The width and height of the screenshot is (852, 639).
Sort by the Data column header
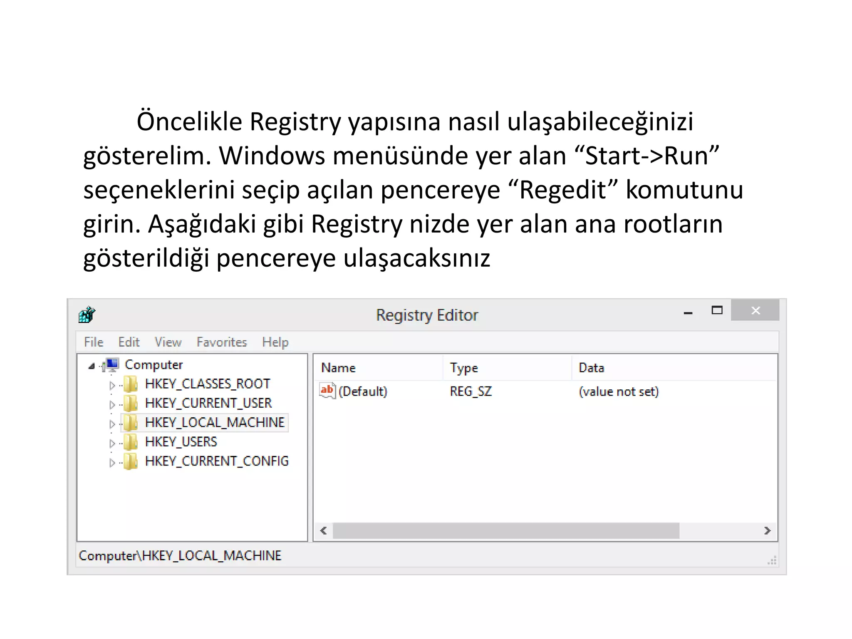[674, 368]
